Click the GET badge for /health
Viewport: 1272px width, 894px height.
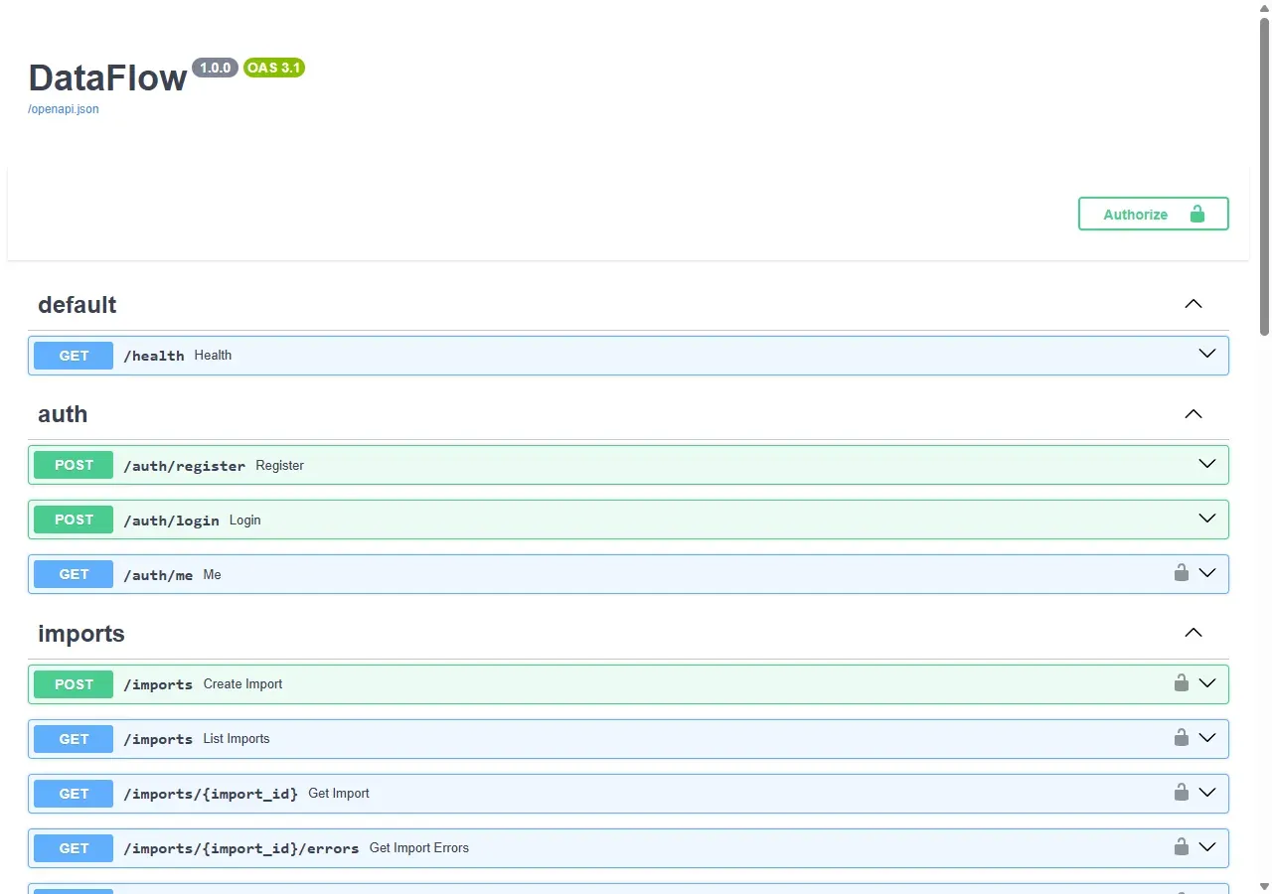74,356
